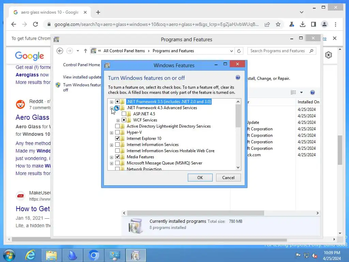Open the Start button on taskbar
Screen dimensions: 349x262
(9, 255)
